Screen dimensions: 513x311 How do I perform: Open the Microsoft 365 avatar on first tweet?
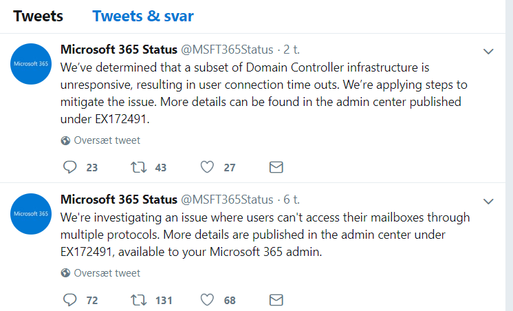coord(32,64)
